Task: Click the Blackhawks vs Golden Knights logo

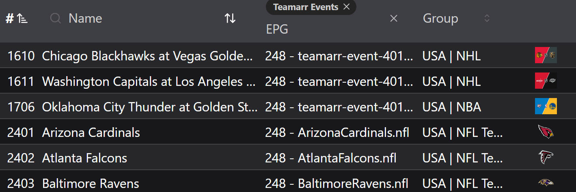Action: (546, 55)
